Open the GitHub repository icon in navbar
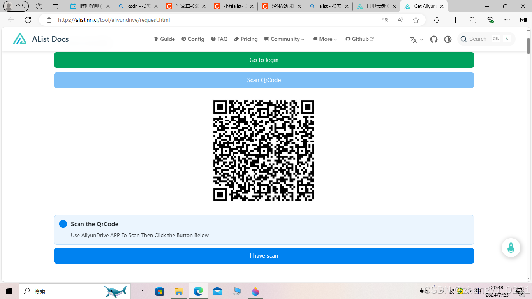This screenshot has width=532, height=299. tap(434, 39)
